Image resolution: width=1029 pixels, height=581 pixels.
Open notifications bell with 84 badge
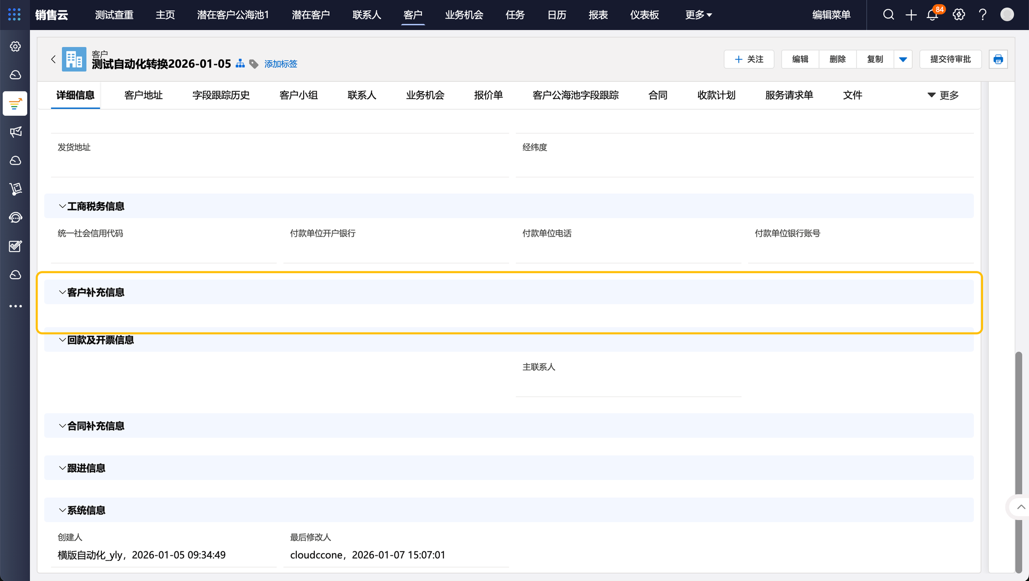click(x=932, y=15)
